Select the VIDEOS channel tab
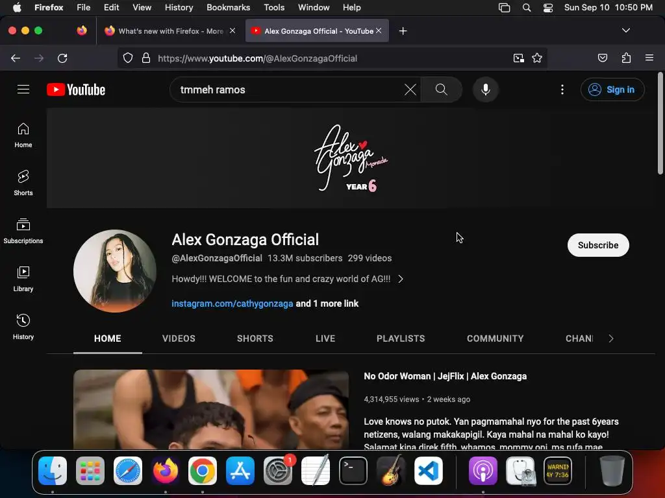The image size is (665, 498). coord(179,338)
